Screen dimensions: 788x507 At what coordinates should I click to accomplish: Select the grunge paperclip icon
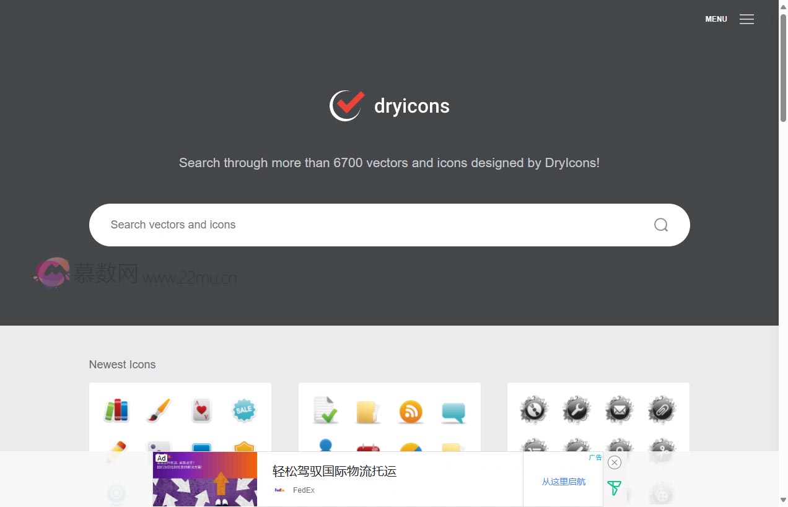click(x=662, y=410)
